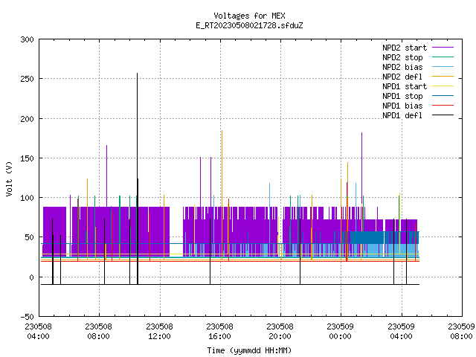Click x-axis label 230509 04:00
Image resolution: width=476 pixels, height=357 pixels.
(x=402, y=332)
